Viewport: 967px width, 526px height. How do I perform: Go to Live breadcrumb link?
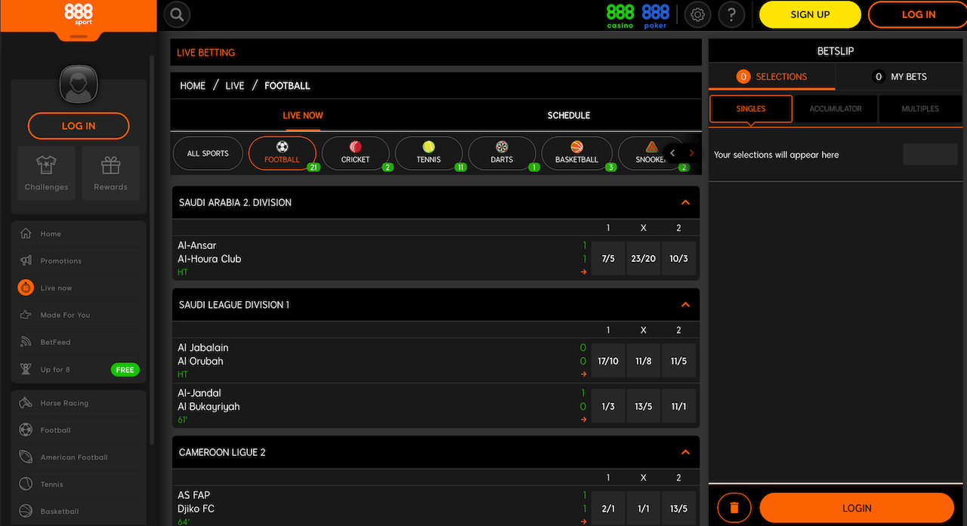pos(235,85)
